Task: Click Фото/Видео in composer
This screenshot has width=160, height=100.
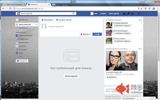Action: click(x=47, y=20)
